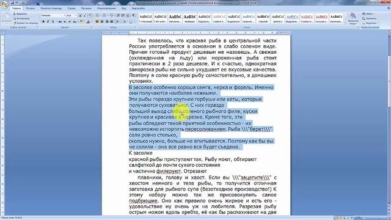Decrease paragraph indent
Image resolution: width=391 pixels, height=220 pixels.
coord(118,15)
